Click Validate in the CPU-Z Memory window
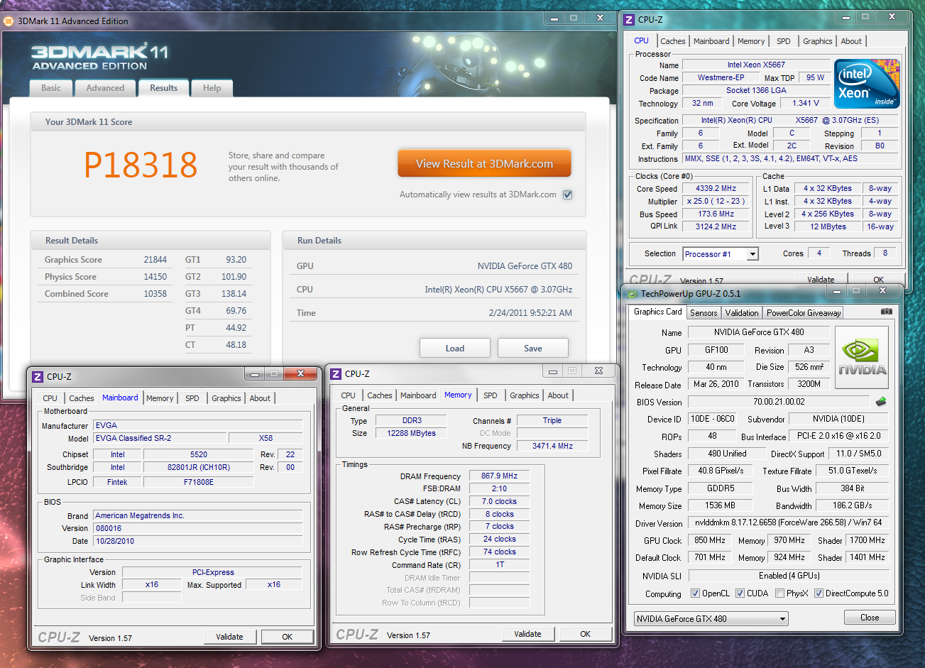The height and width of the screenshot is (668, 925). 527,634
